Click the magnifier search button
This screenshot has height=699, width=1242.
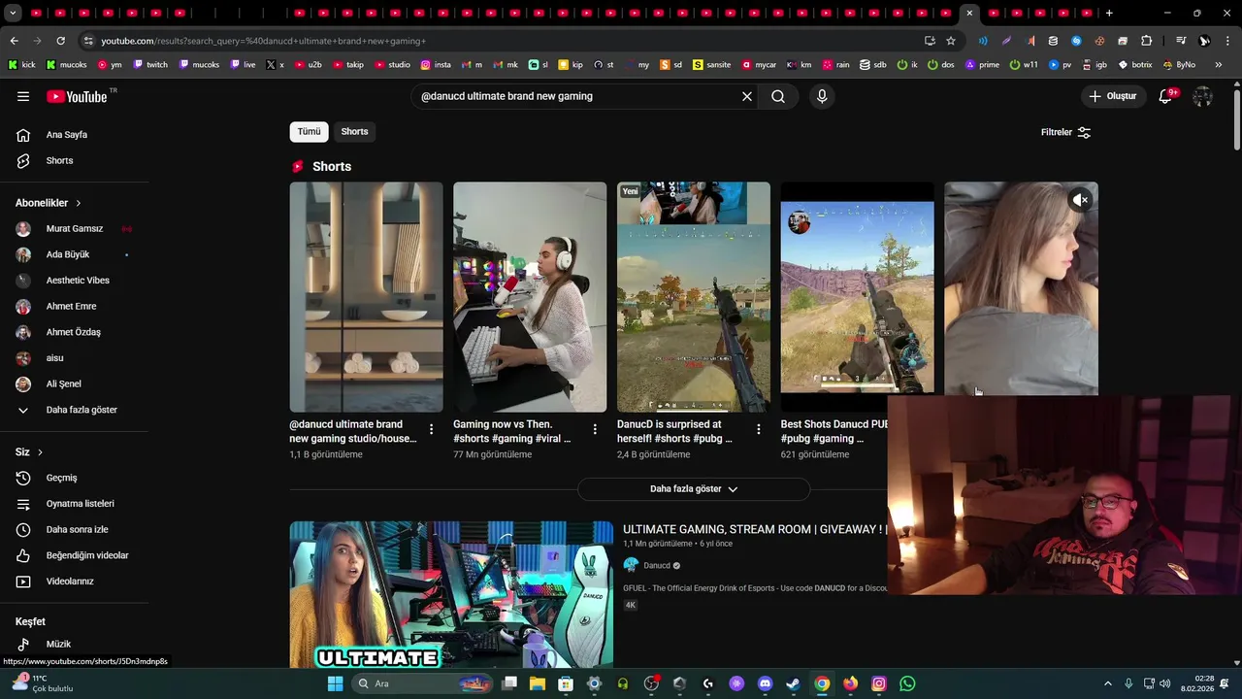[778, 96]
